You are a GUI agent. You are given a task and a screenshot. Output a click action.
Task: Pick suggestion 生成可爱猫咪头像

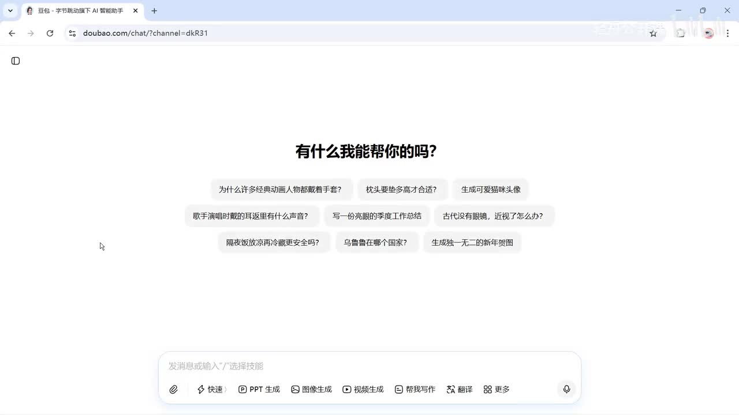click(491, 189)
